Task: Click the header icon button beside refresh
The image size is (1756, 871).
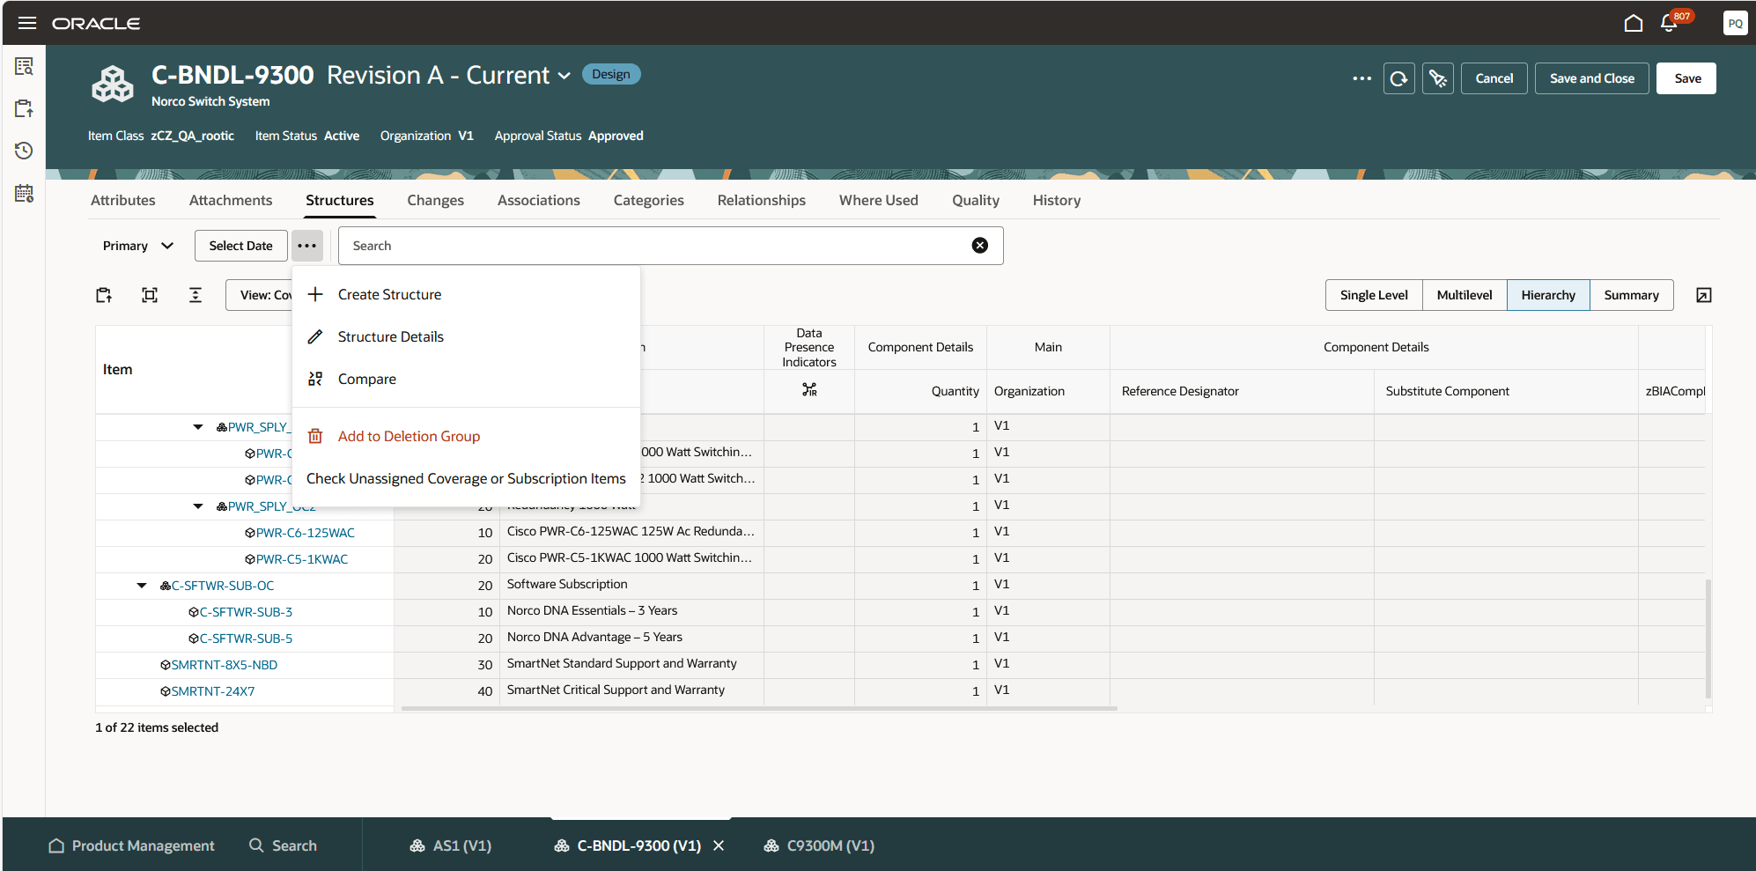Action: tap(1438, 78)
